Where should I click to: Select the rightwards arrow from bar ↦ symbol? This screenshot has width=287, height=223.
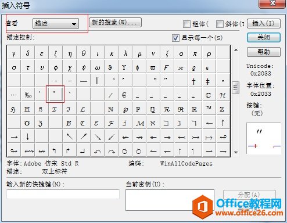(209, 136)
